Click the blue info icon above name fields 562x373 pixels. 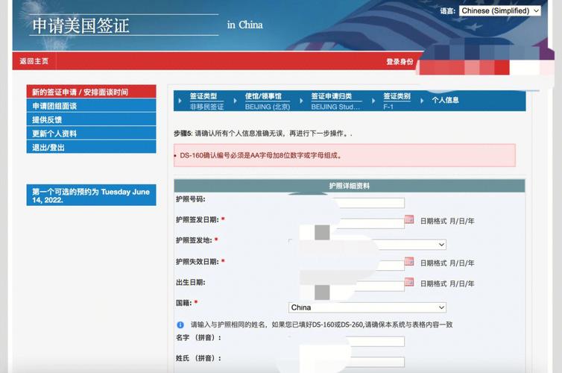pyautogui.click(x=180, y=325)
